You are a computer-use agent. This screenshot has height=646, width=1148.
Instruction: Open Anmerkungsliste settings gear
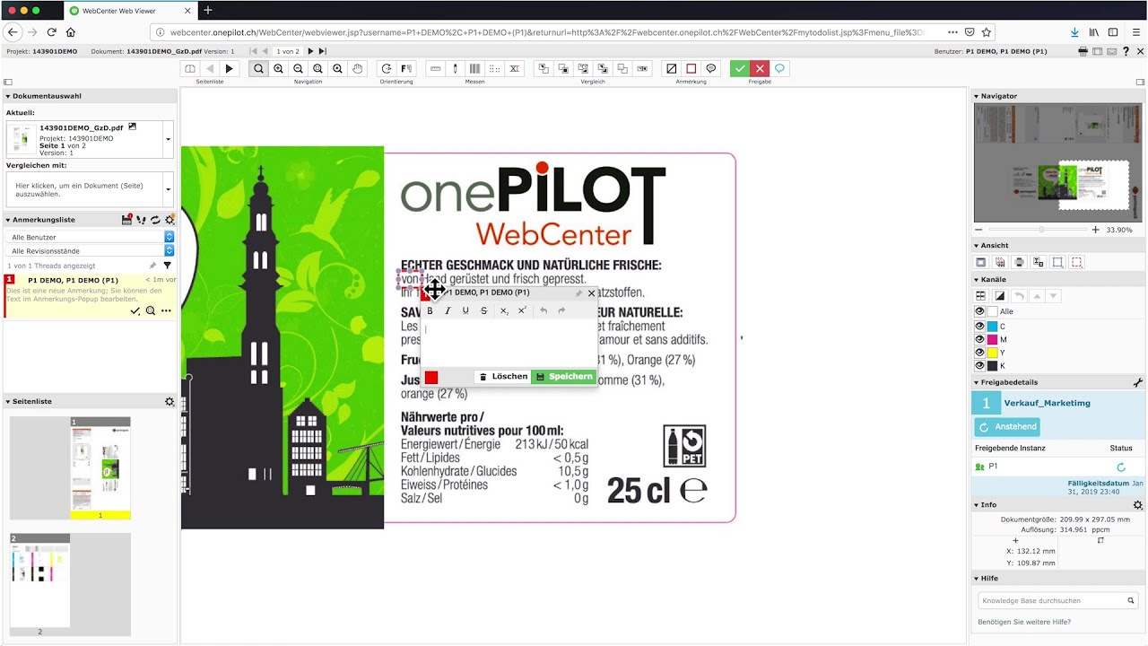(x=170, y=220)
